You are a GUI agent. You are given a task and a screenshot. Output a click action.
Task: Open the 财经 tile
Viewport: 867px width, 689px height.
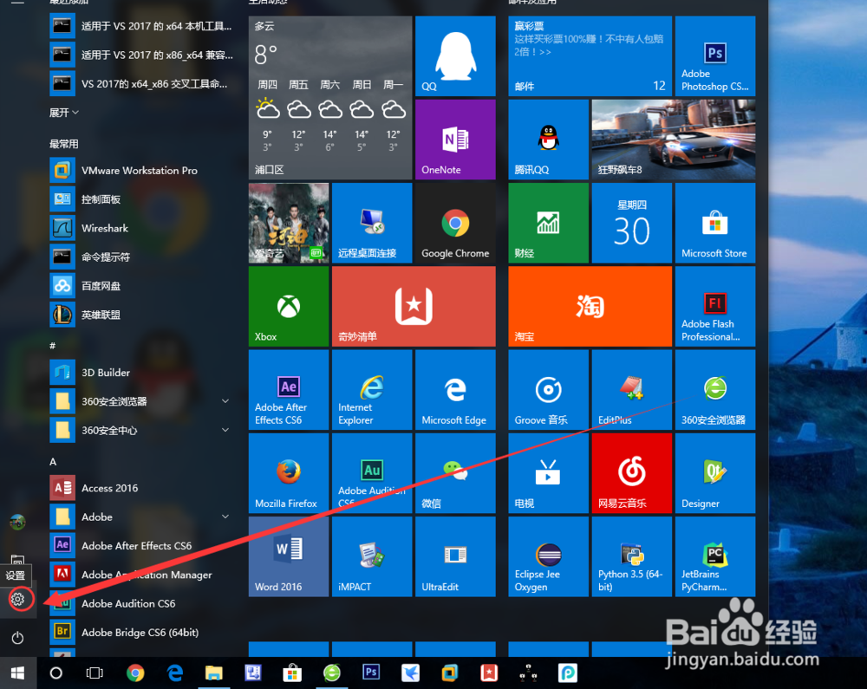548,223
